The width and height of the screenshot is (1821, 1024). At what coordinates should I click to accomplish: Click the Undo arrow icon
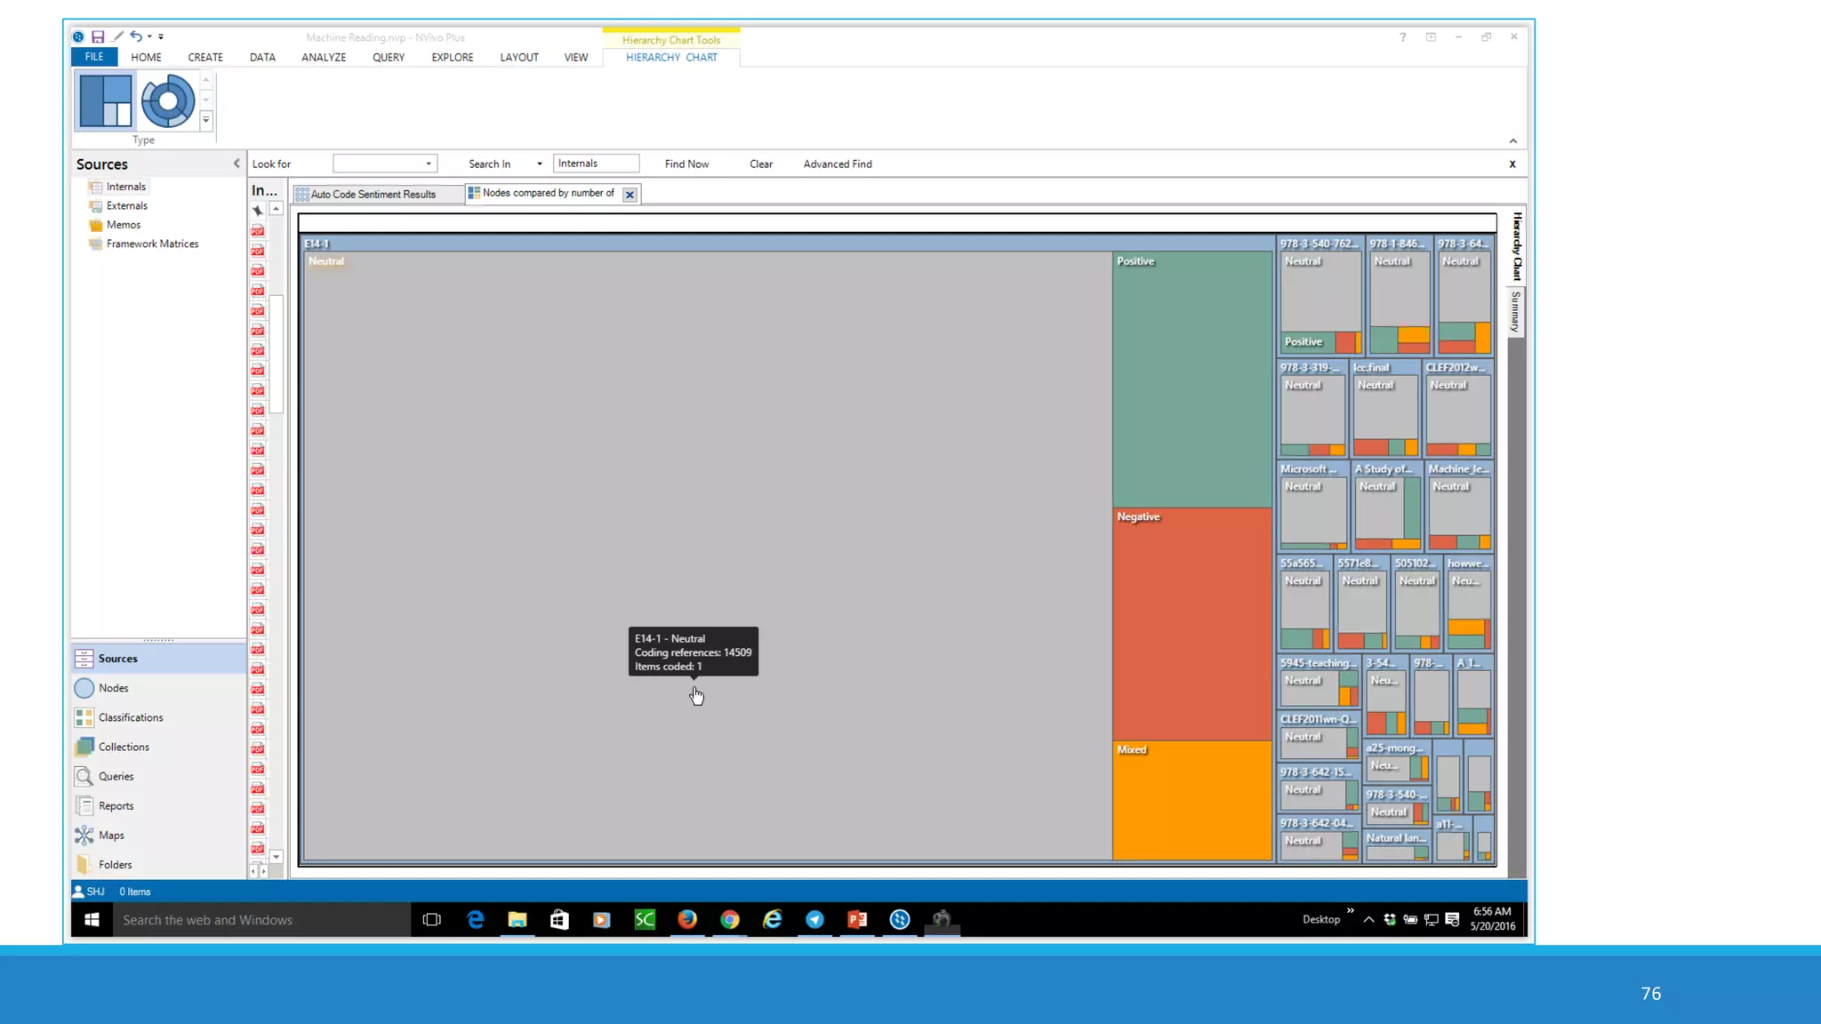135,36
